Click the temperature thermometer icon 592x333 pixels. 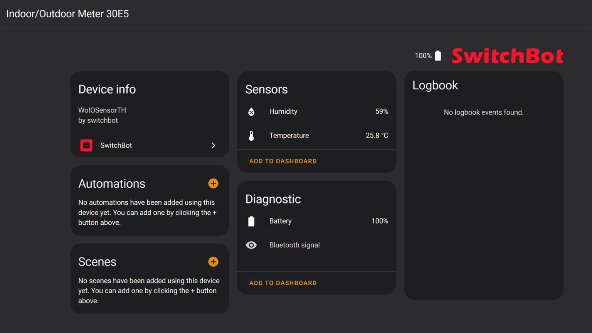click(251, 136)
